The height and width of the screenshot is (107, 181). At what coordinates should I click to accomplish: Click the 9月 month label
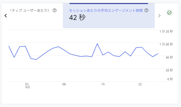[x=28, y=87]
